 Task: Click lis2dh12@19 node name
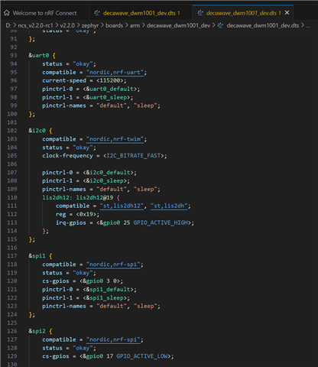[x=95, y=197]
